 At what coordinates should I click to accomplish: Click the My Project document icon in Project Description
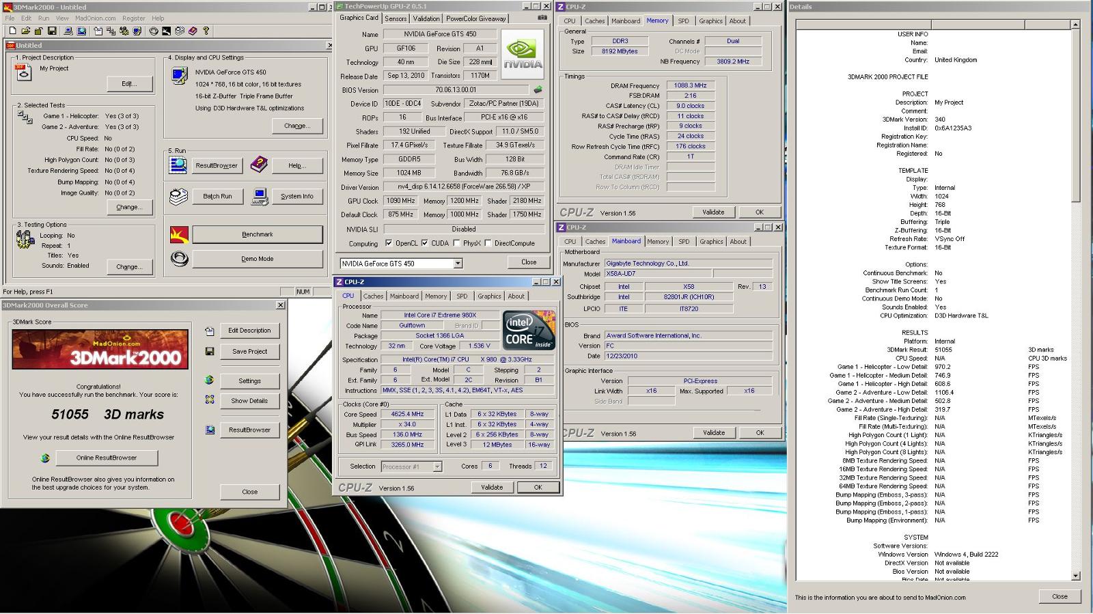pyautogui.click(x=24, y=72)
